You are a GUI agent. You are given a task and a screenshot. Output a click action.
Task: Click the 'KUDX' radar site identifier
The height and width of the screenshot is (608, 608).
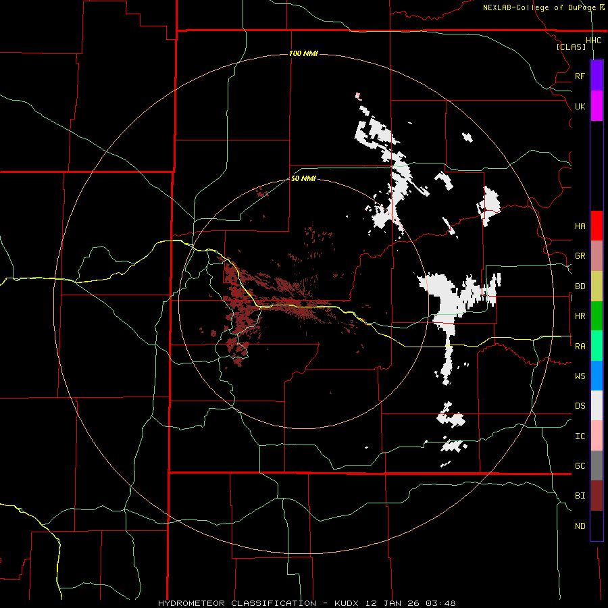tap(347, 603)
